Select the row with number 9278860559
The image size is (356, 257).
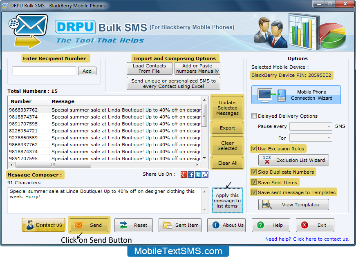tap(105, 138)
